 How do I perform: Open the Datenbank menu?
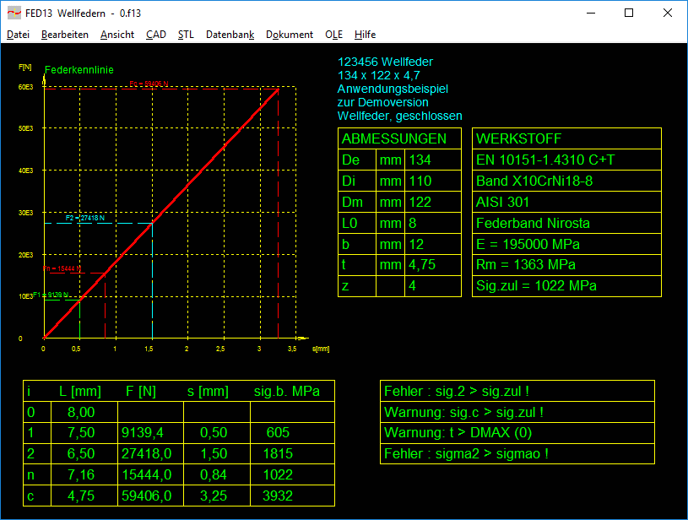click(230, 35)
